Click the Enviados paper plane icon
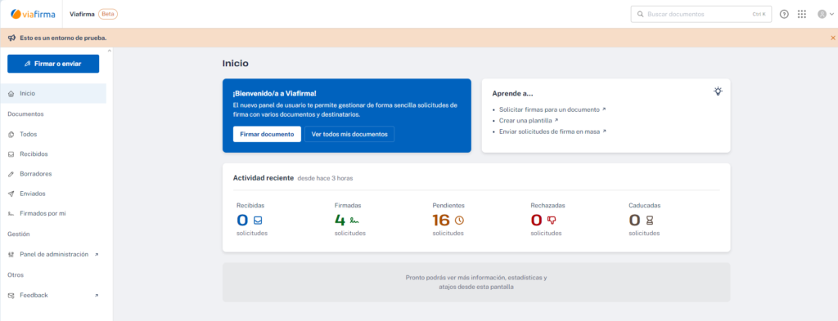The width and height of the screenshot is (838, 321). pyautogui.click(x=11, y=194)
